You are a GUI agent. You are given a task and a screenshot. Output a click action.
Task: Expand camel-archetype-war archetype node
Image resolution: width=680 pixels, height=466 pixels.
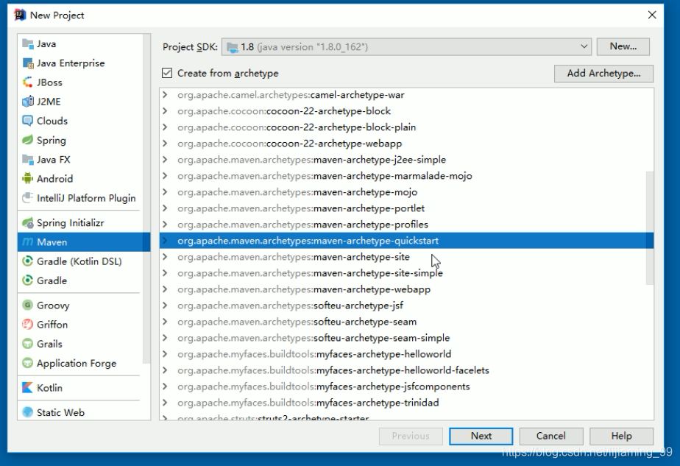point(165,94)
